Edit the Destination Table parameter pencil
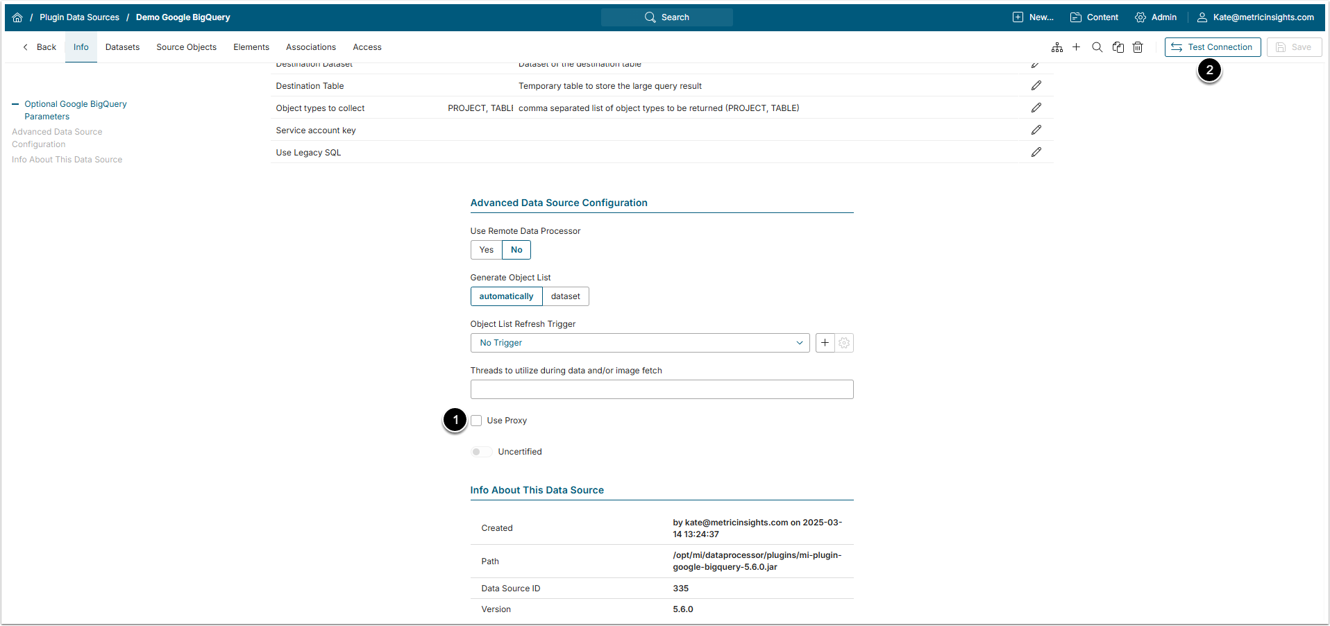Screen dimensions: 1330x626 (1036, 85)
